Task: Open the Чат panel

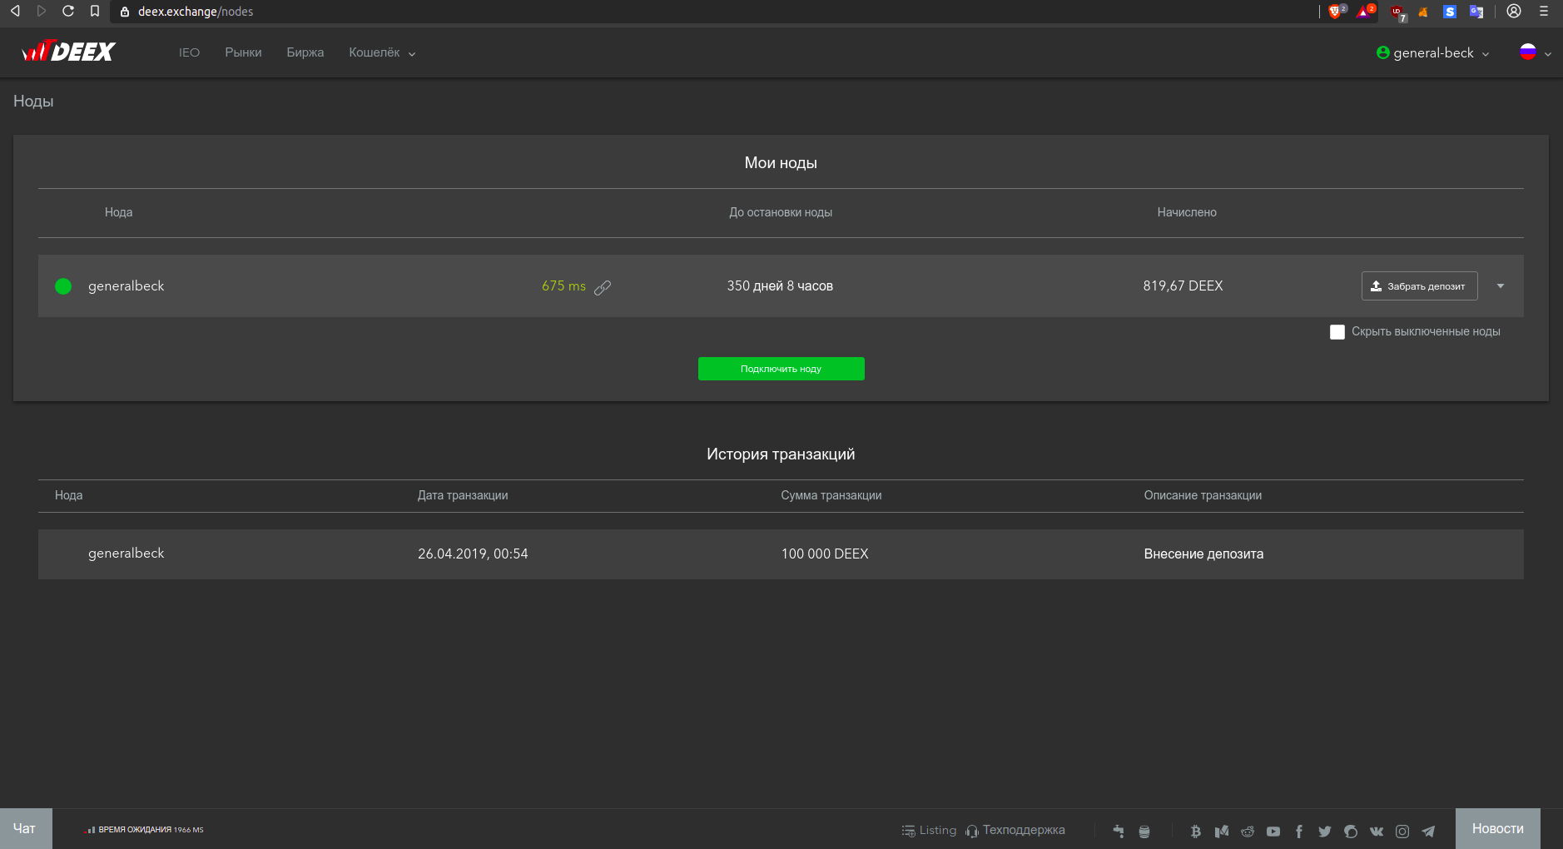Action: [x=26, y=829]
